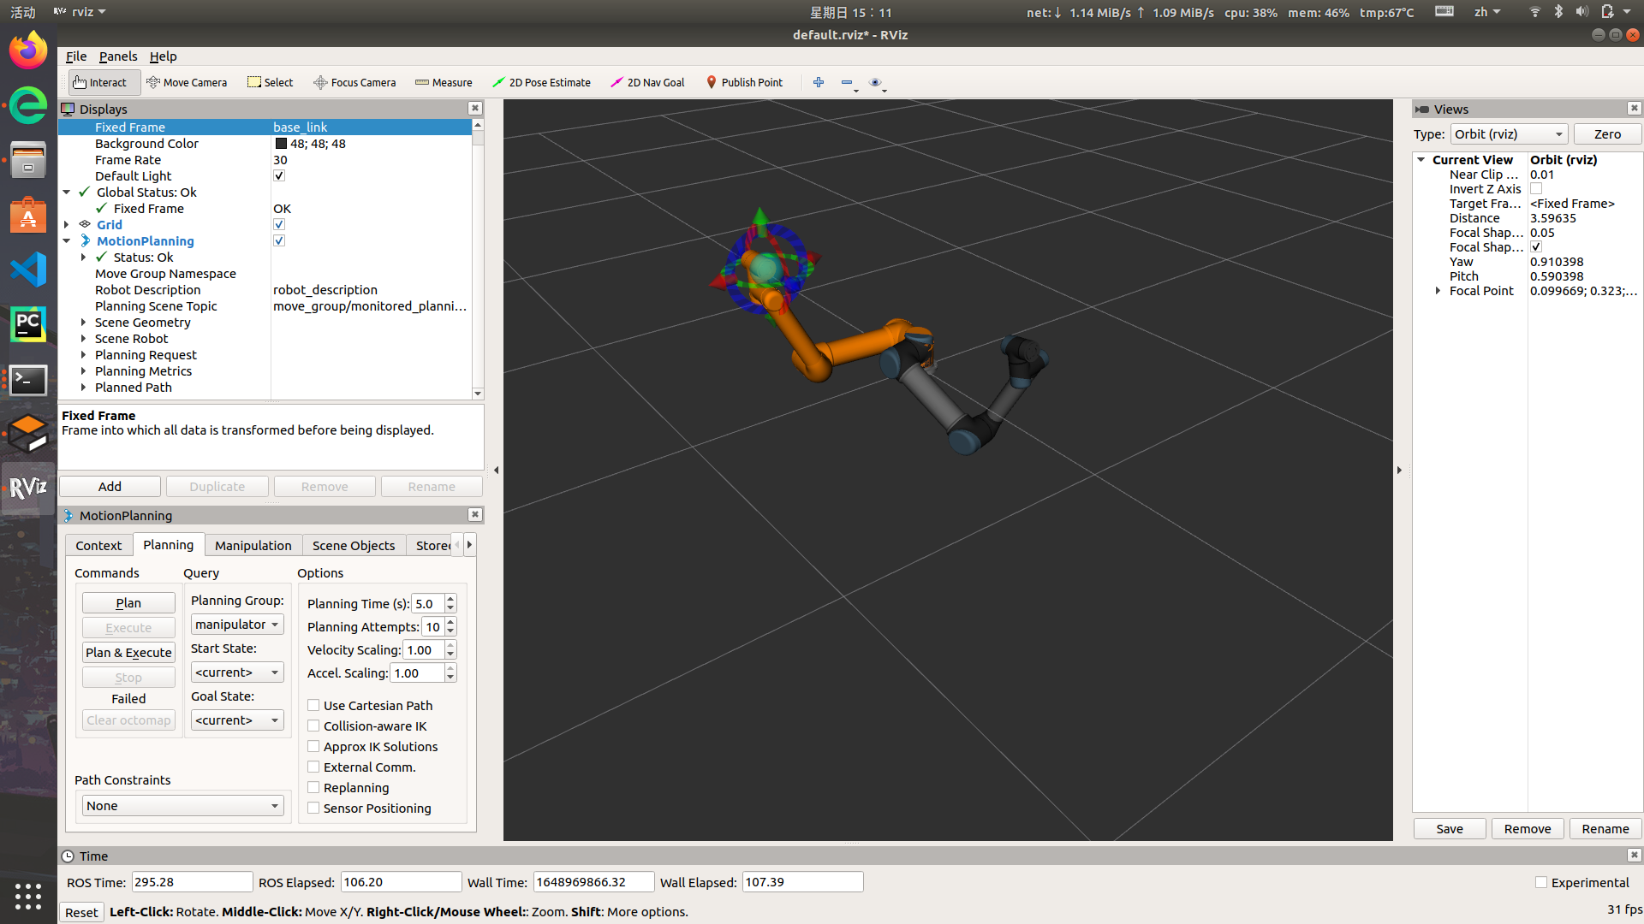Close the Displays panel
The image size is (1644, 924).
pos(475,109)
